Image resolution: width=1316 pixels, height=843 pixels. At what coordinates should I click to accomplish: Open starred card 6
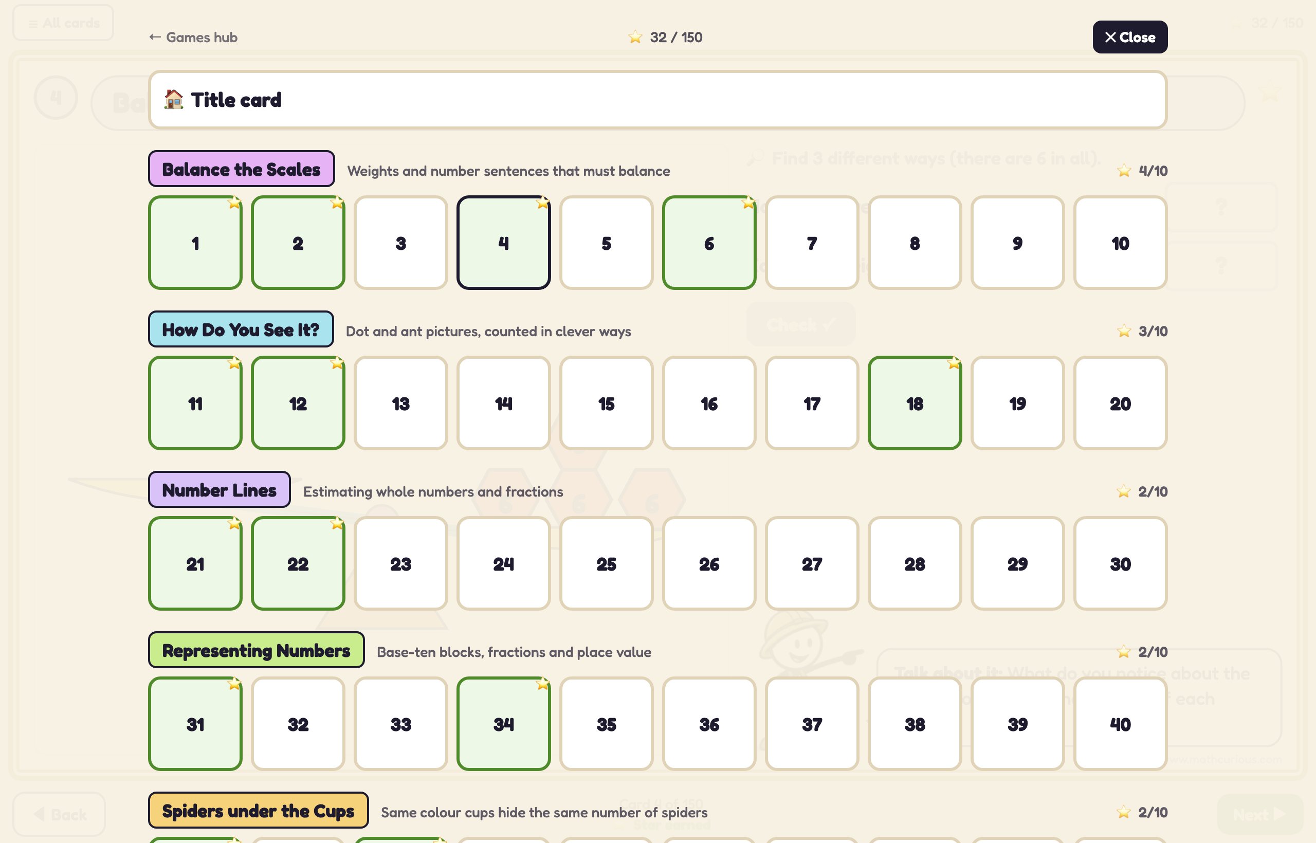709,243
